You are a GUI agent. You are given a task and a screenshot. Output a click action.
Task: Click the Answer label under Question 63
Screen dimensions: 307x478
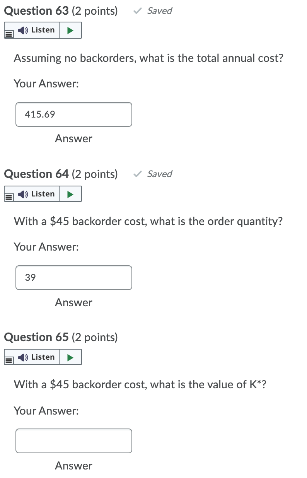tap(73, 138)
